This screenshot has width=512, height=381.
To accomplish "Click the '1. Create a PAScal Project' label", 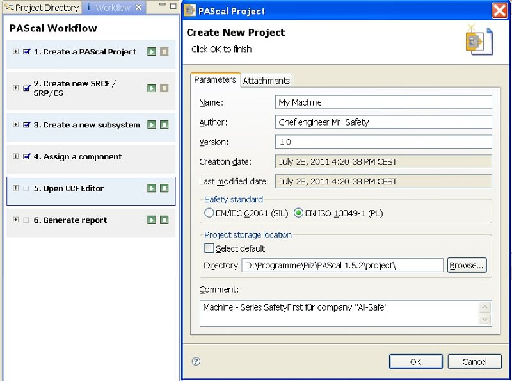I will (85, 52).
